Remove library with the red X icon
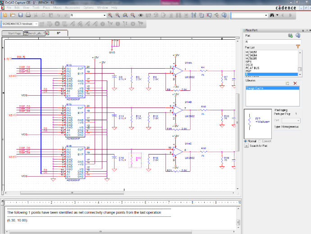 (295, 83)
